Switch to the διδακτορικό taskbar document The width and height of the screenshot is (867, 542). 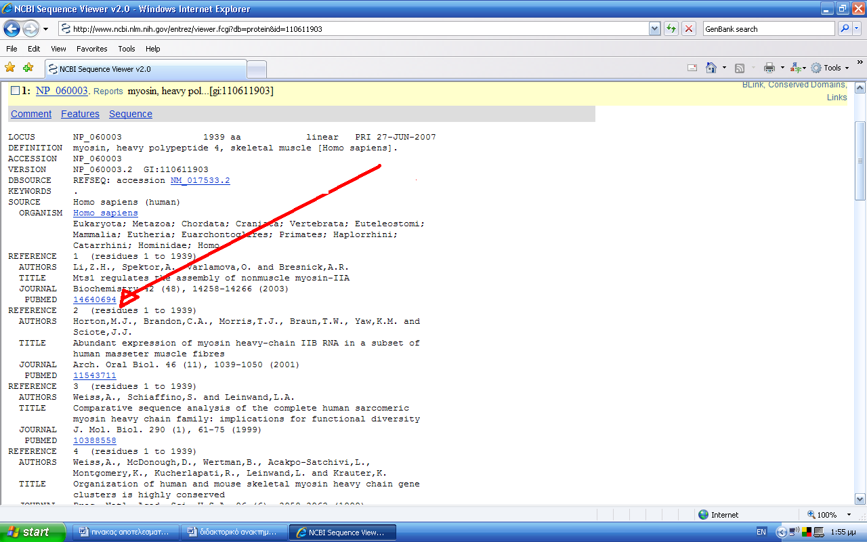point(234,533)
